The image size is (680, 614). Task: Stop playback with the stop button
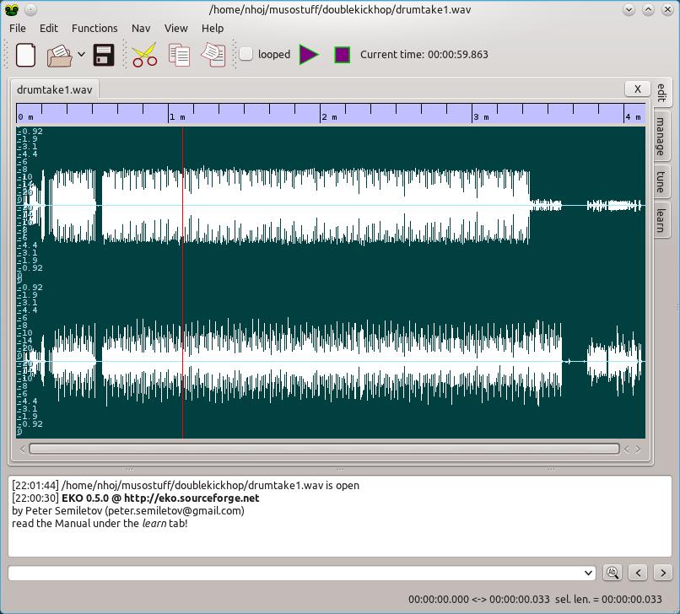[x=342, y=55]
